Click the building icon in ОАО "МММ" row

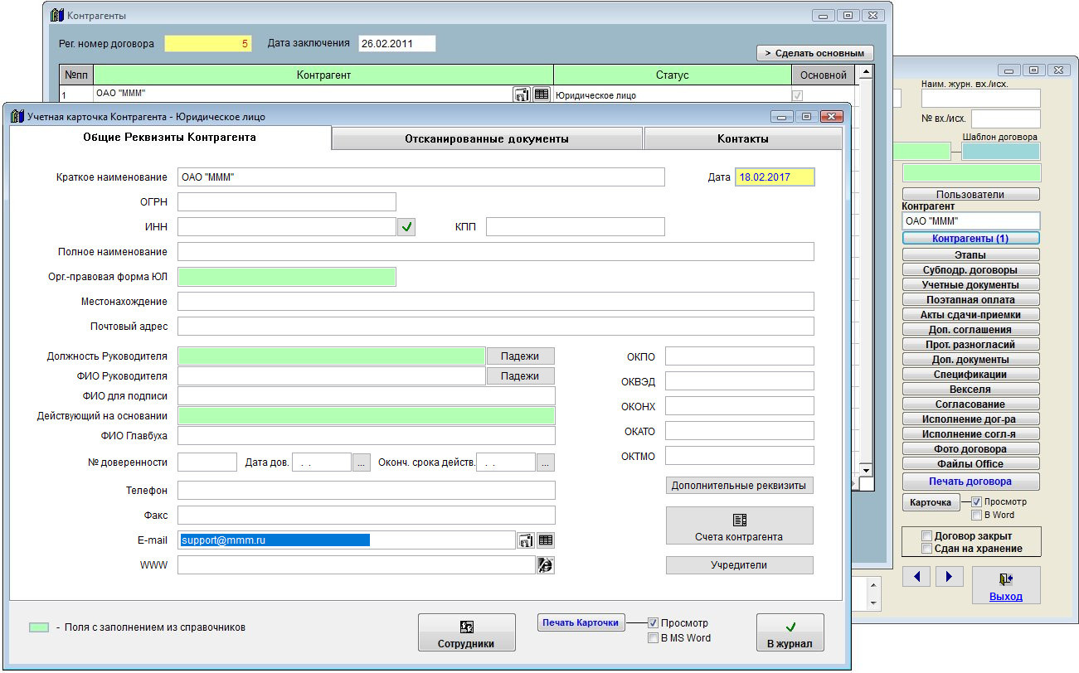(x=522, y=95)
